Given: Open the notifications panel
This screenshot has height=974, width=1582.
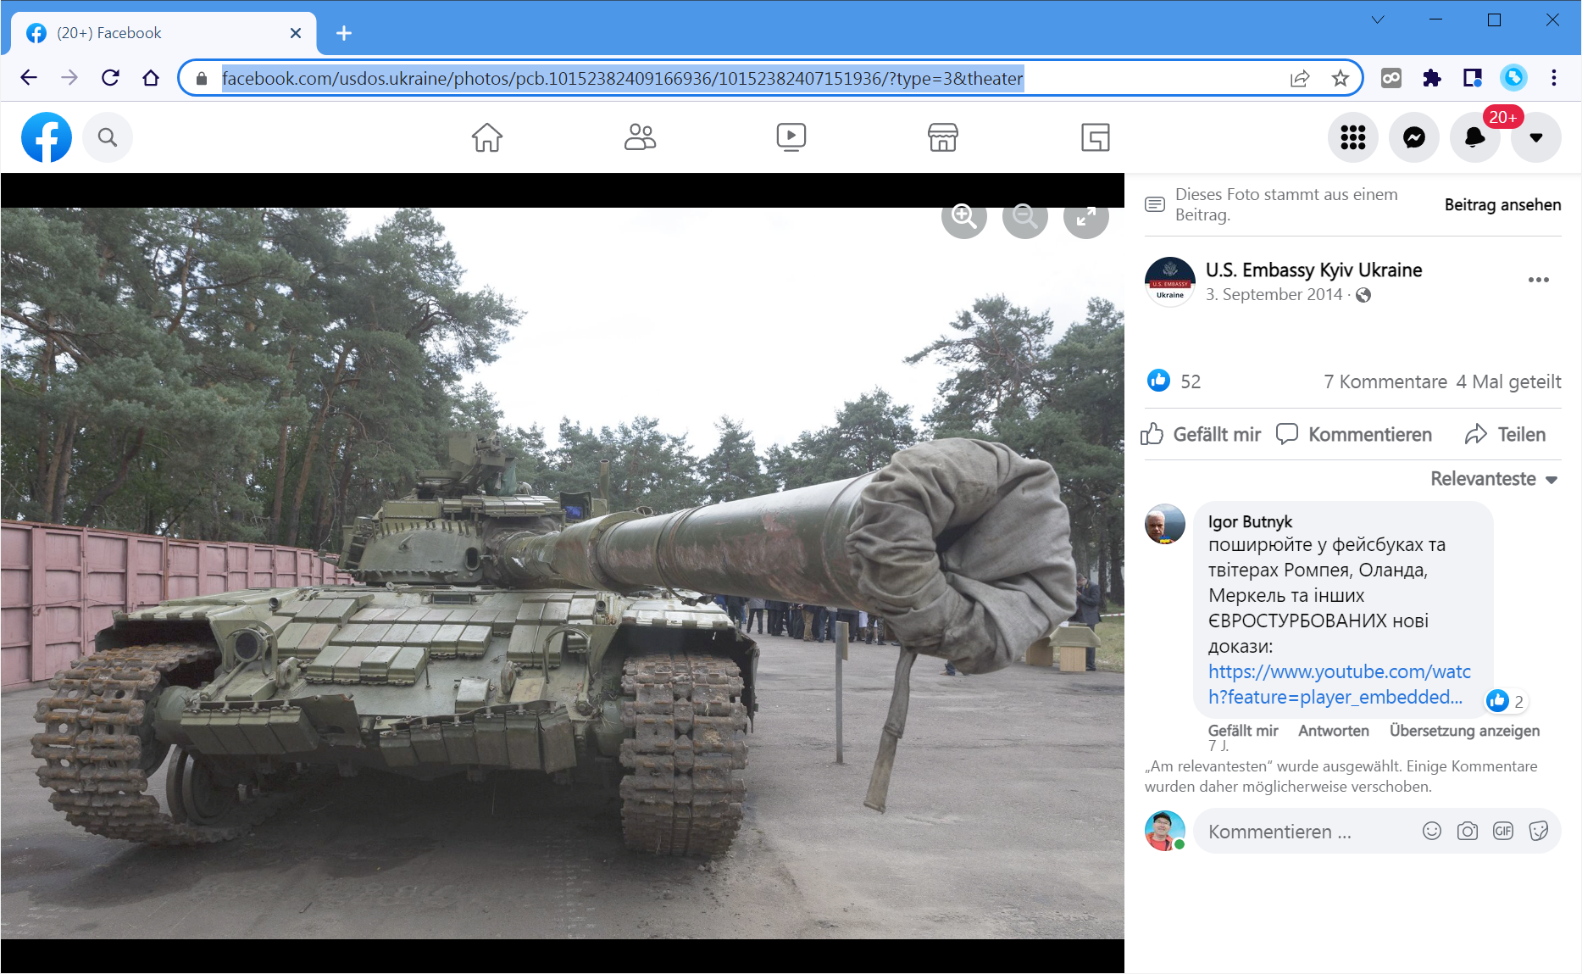Looking at the screenshot, I should (1474, 137).
